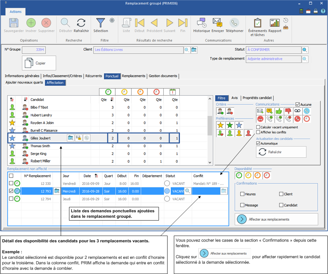The image size is (328, 274).
Task: Click the green Insérer plus icon
Action: (x=31, y=23)
